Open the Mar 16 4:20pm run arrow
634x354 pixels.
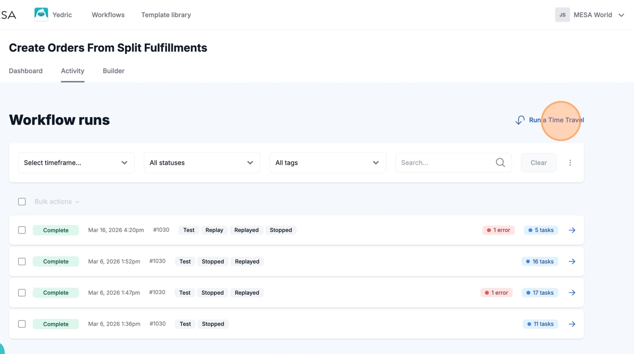coord(572,230)
